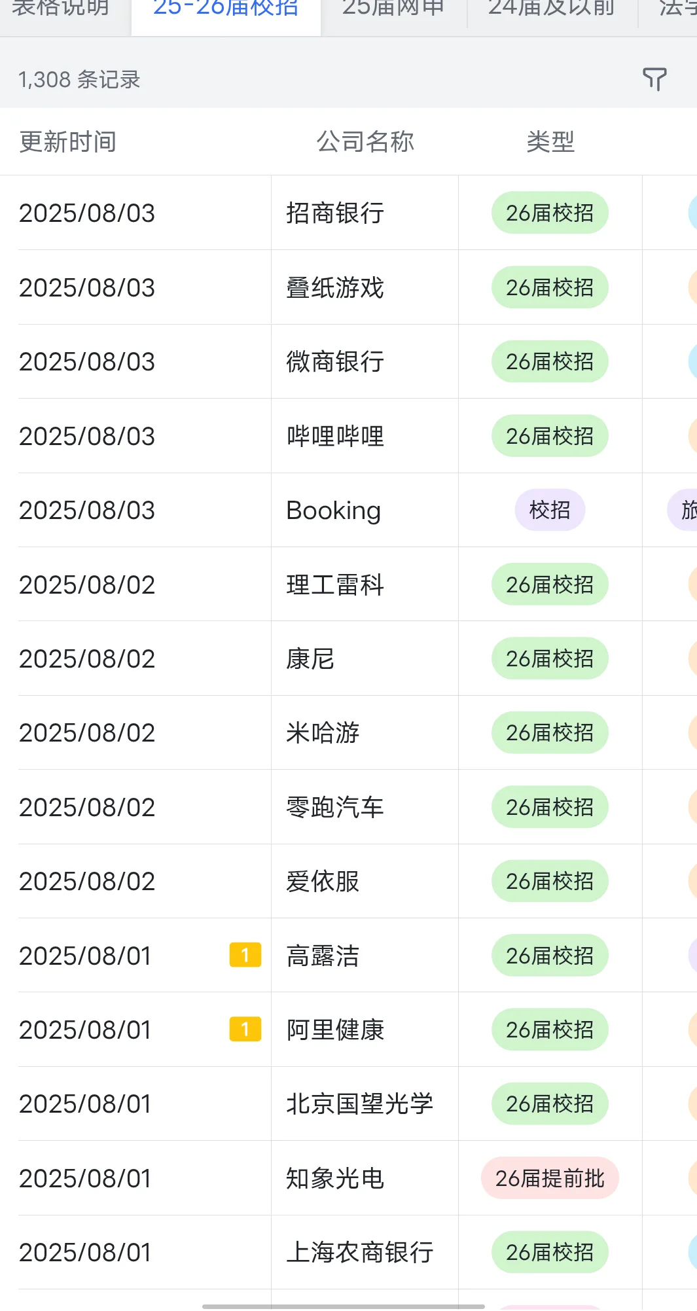The height and width of the screenshot is (1311, 697).
Task: Click the 26届提前批 tag for 知象光电
Action: (550, 1178)
